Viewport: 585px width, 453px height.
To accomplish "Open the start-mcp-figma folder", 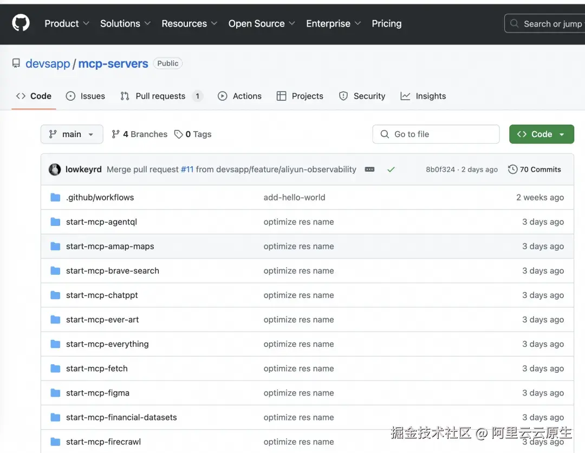I will (97, 393).
